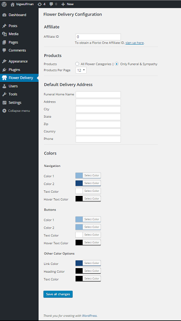Click Collapse menu text
The height and width of the screenshot is (321, 181).
point(19,111)
